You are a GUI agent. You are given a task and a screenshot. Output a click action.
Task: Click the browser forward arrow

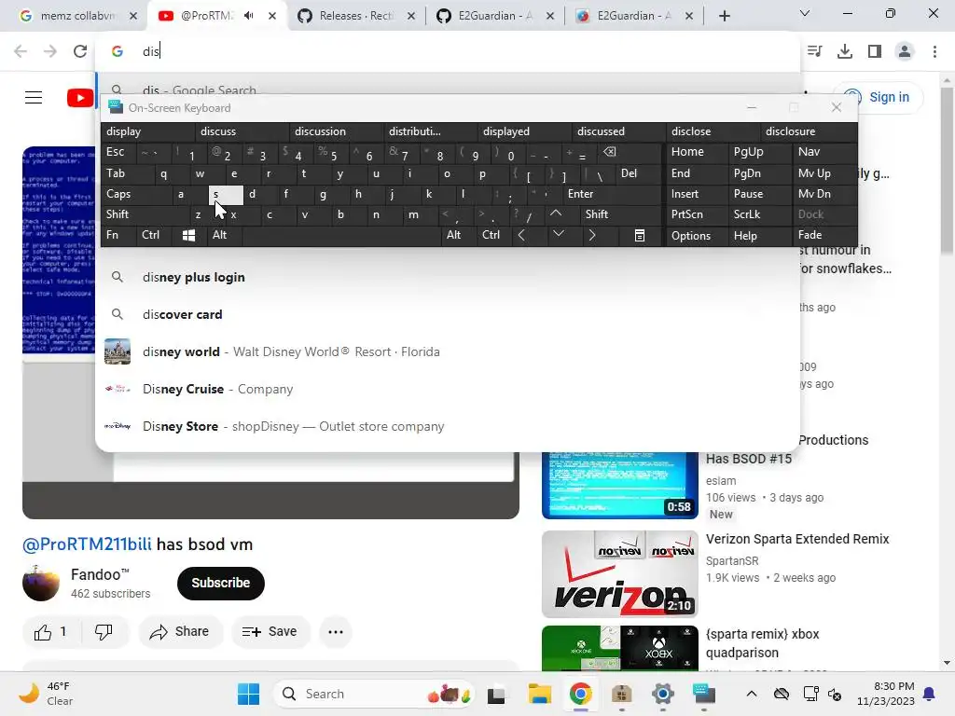pyautogui.click(x=50, y=51)
